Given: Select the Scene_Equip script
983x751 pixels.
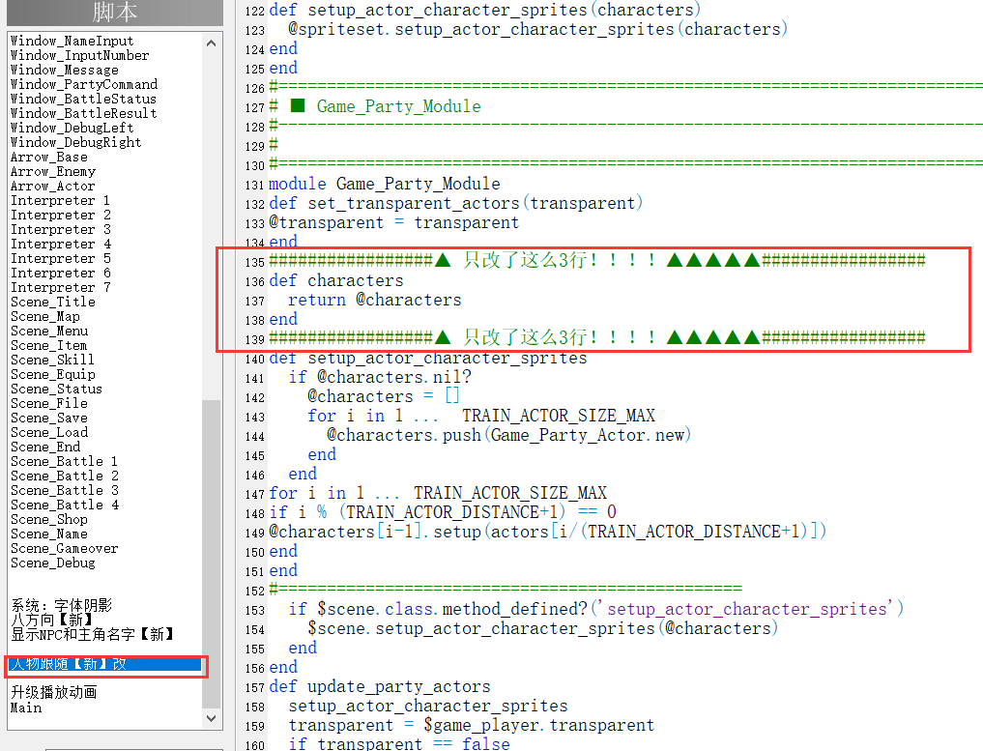Looking at the screenshot, I should coord(53,374).
